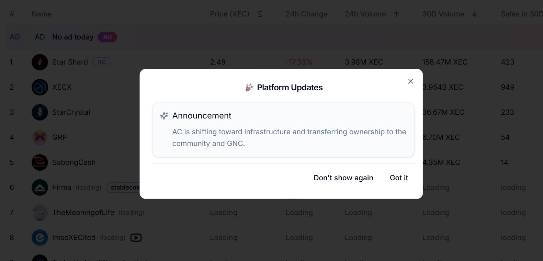Click the purple AD badge
Image resolution: width=543 pixels, height=261 pixels.
coord(108,37)
